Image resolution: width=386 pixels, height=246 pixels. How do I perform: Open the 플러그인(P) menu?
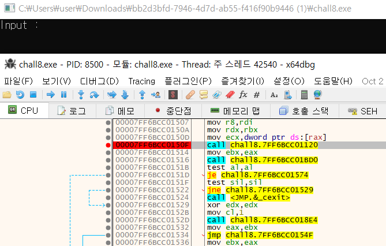pyautogui.click(x=188, y=81)
